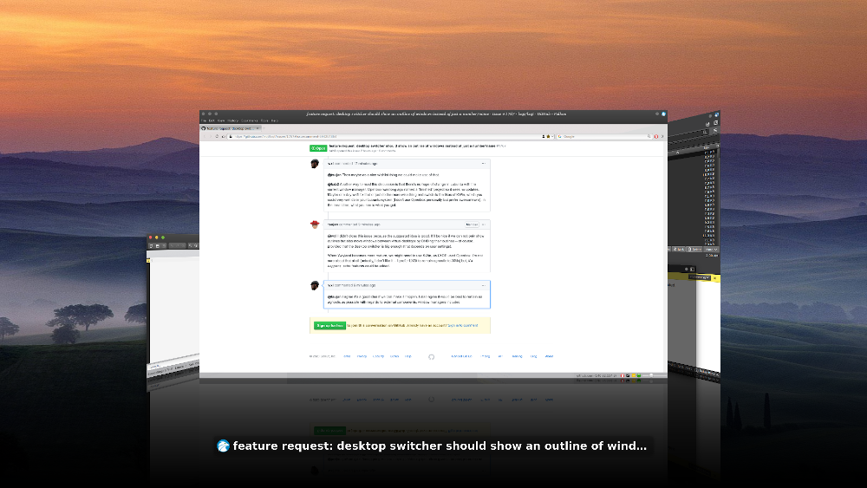The image size is (867, 488).
Task: Click the green Open issue status badge
Action: [x=318, y=148]
